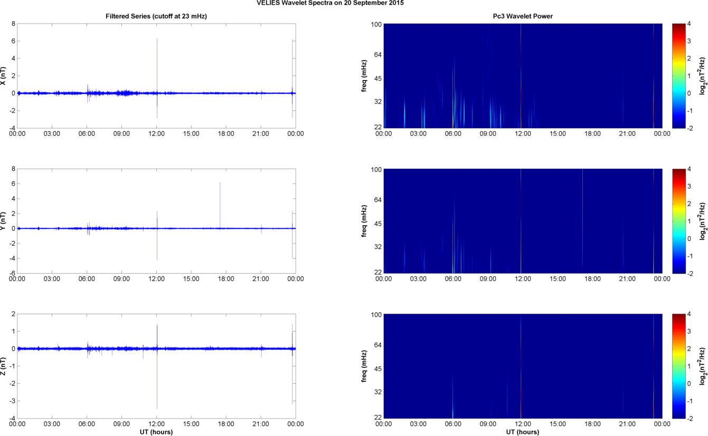Viewport: 708px width, 436px height.
Task: Click the 06:00 streak in bottom spectrogram
Action: coord(453,397)
